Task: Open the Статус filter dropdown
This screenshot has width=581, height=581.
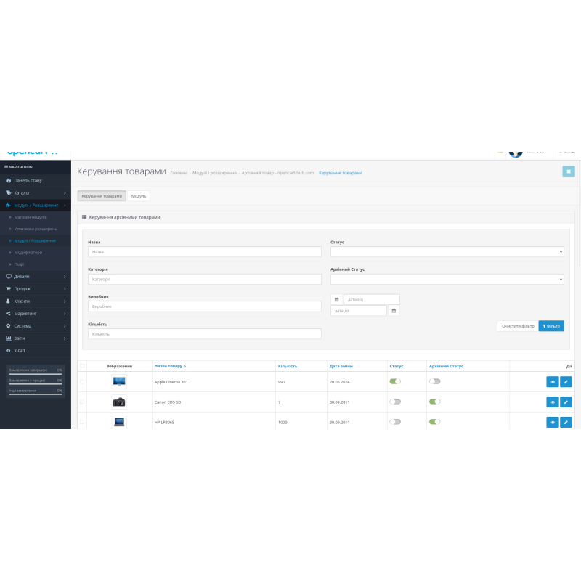Action: (447, 252)
